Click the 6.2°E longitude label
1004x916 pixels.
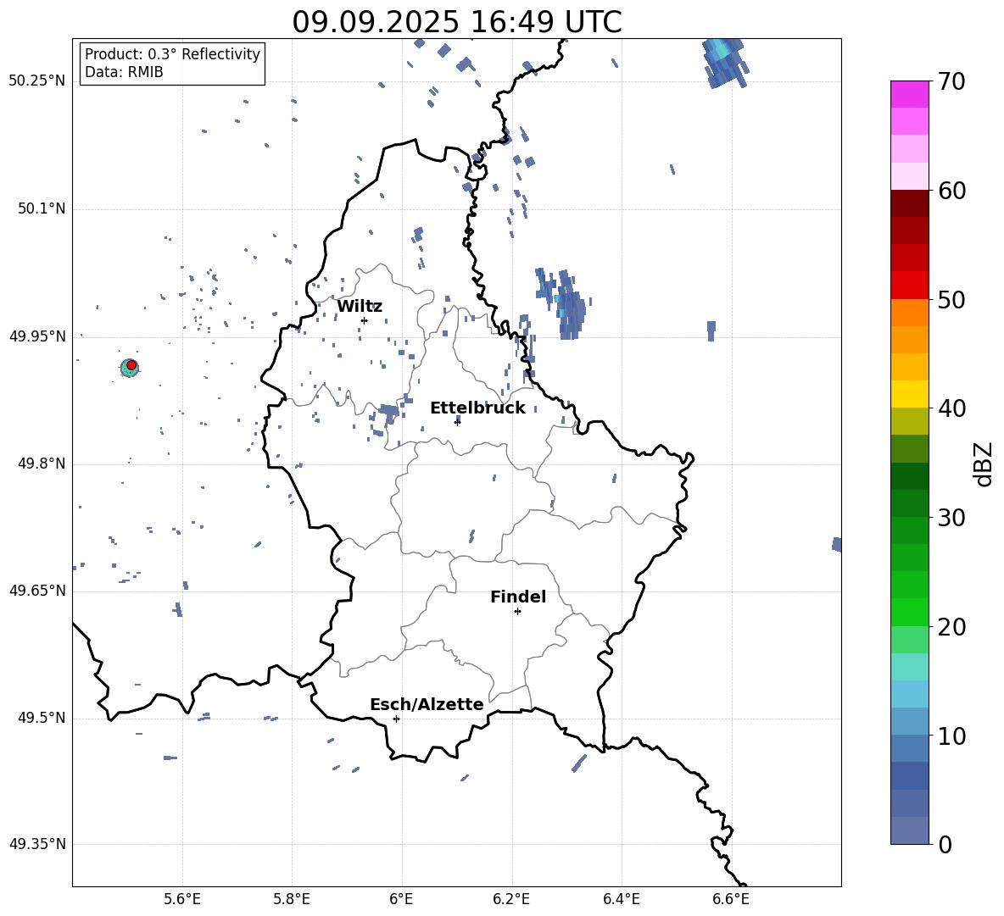511,899
